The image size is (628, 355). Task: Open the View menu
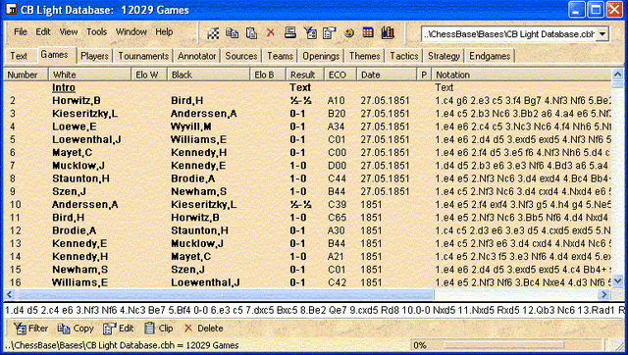(69, 31)
